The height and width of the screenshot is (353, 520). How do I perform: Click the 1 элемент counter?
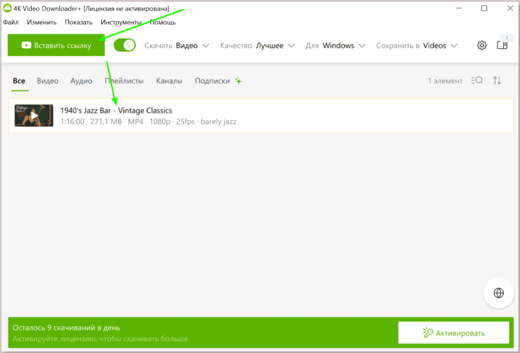[x=445, y=81]
